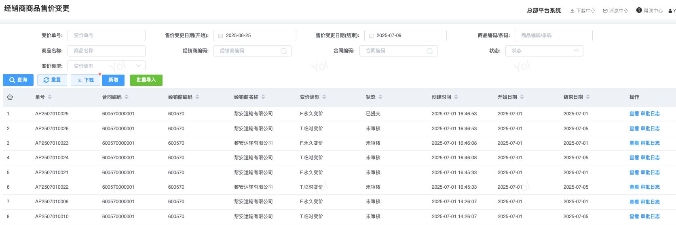This screenshot has width=676, height=225.
Task: Click the search icon in 经销商编码 field
Action: click(284, 51)
